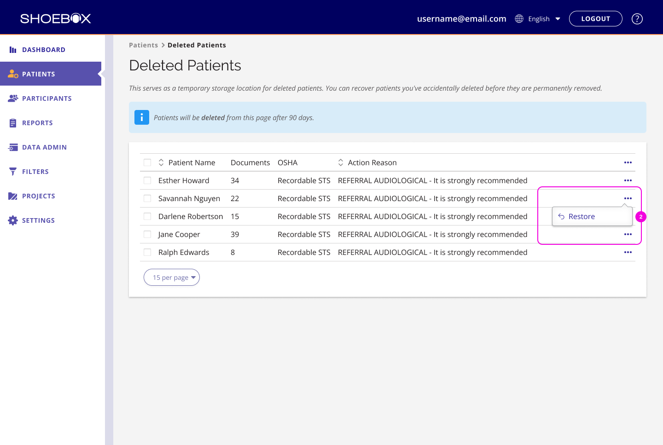The height and width of the screenshot is (445, 663).
Task: Choose Restore from the popup menu
Action: [x=592, y=216]
